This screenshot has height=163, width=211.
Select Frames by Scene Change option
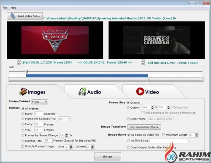tap(23, 135)
